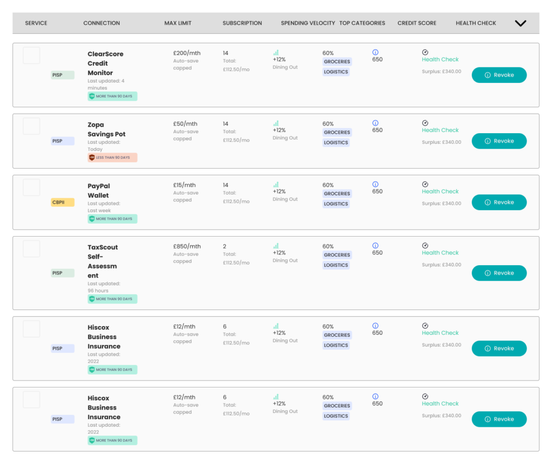
Task: Tick the Zopa Savings Pot row checkbox
Action: 31,126
